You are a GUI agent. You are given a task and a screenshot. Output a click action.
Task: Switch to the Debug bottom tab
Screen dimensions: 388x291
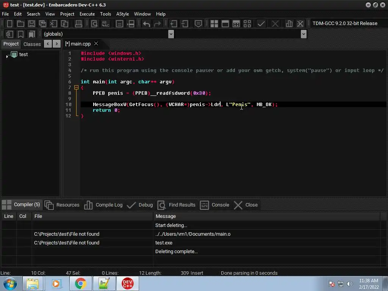(x=140, y=205)
